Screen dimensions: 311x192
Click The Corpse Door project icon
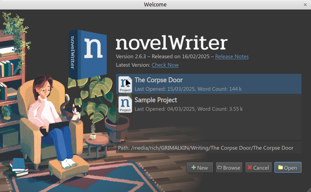pos(125,84)
